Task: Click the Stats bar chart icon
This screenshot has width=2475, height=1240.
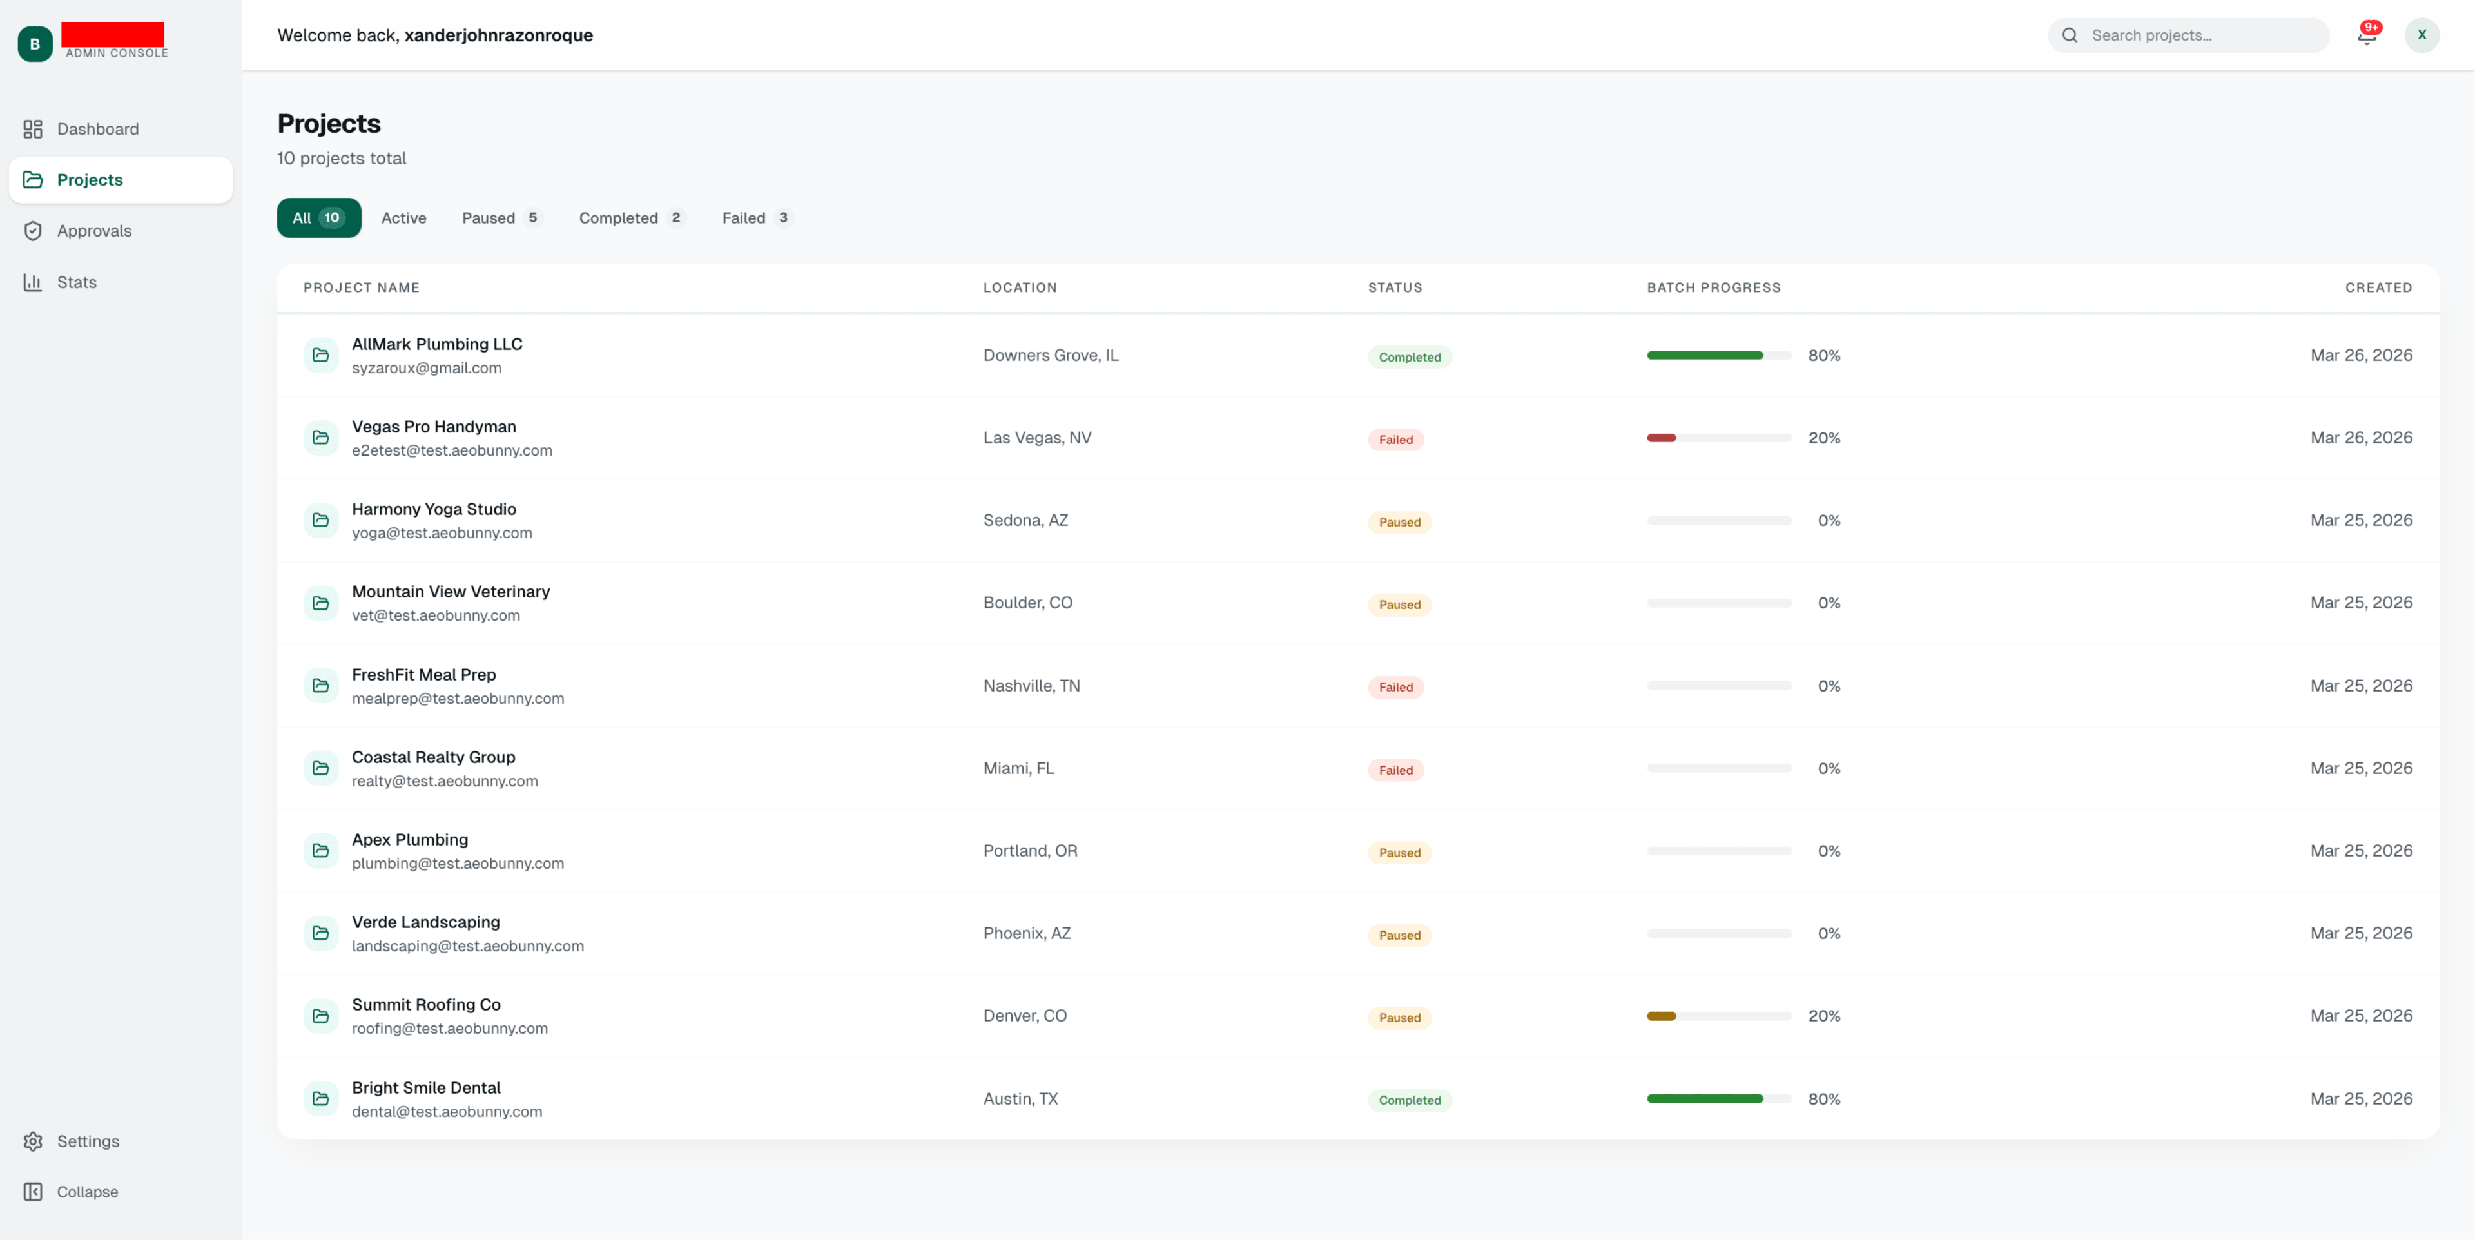Action: point(33,282)
